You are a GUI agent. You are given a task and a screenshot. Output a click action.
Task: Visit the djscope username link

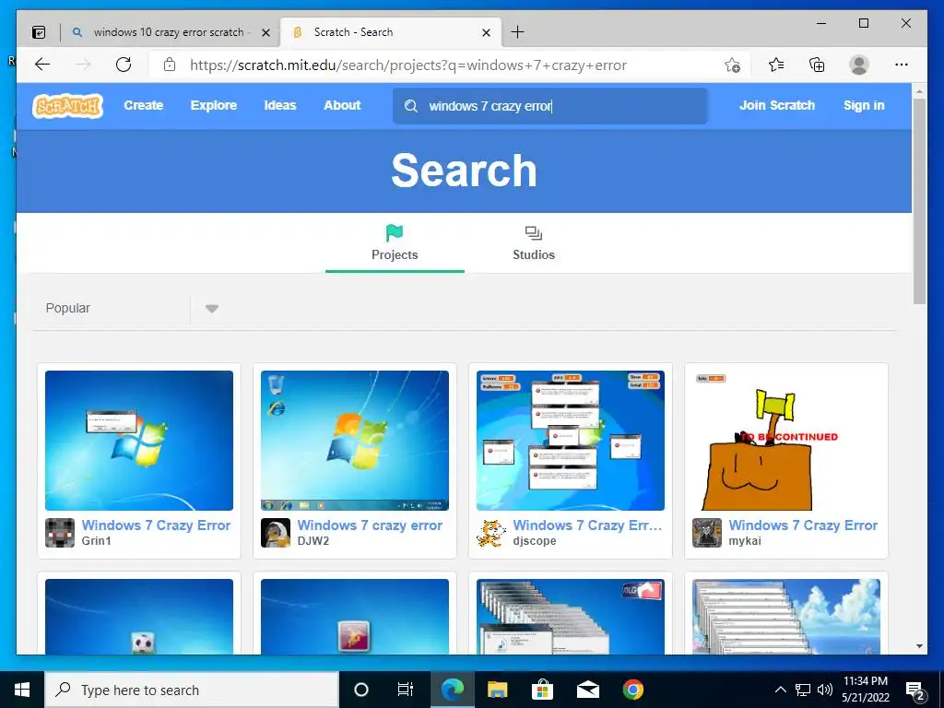[x=535, y=540]
